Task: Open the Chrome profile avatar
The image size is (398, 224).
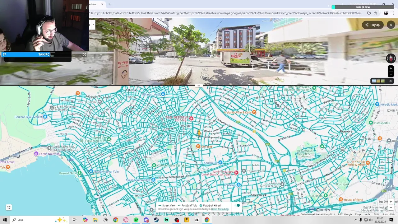Action: (x=386, y=13)
